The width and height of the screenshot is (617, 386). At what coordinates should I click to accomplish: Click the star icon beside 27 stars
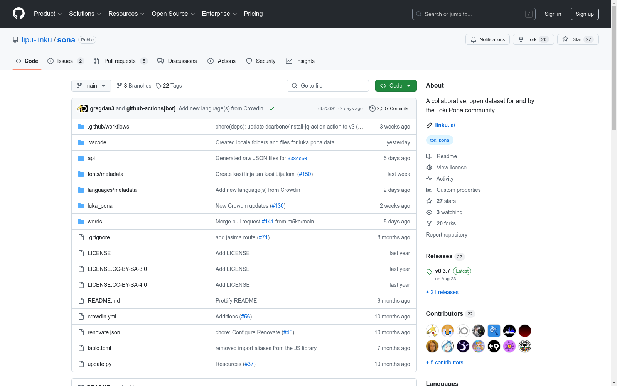429,201
